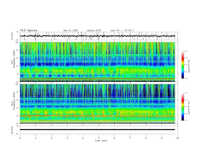Click time axis tick label "7"
This screenshot has height=155, width=200.
[x=130, y=138]
